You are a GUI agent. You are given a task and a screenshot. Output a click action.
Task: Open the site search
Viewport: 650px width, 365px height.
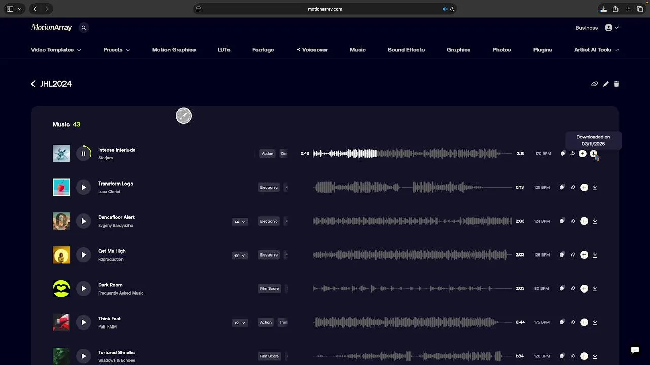84,28
